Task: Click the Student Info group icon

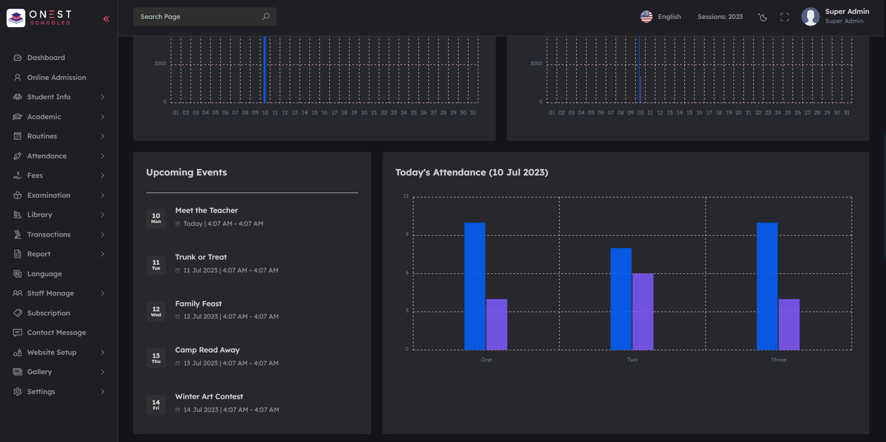Action: point(18,97)
